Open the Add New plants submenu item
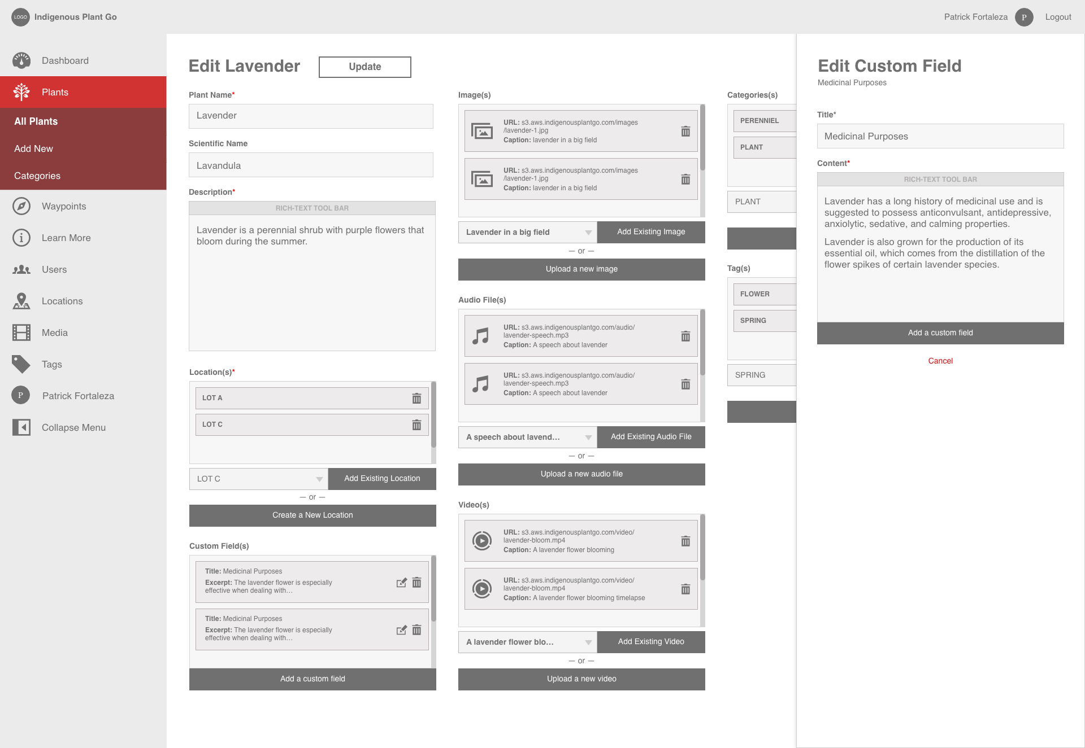Screen dimensions: 1085x748 [x=33, y=148]
